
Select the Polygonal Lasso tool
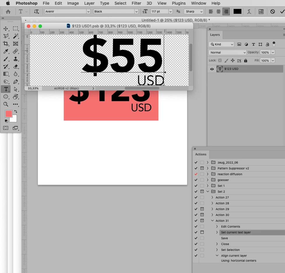(x=6, y=36)
